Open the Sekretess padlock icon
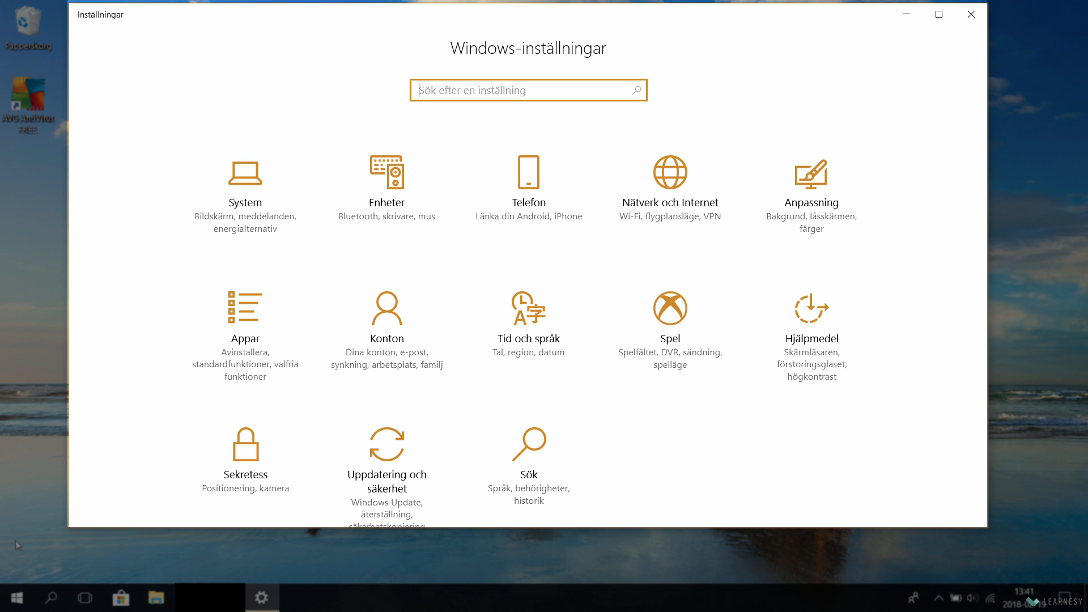The width and height of the screenshot is (1088, 612). click(x=245, y=444)
